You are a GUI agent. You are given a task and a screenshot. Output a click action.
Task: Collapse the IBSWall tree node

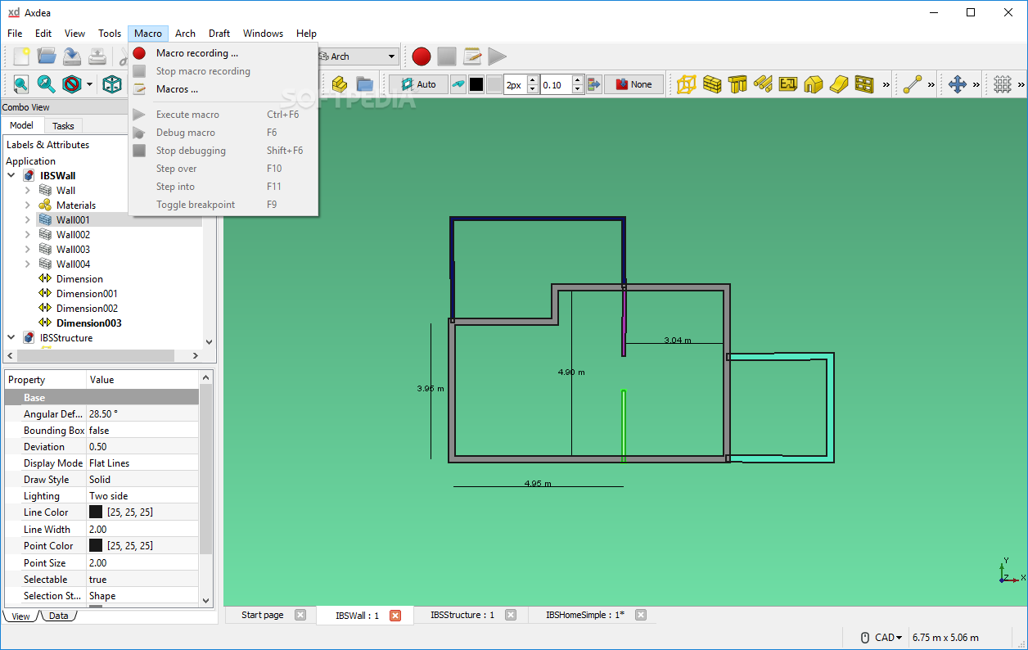pos(11,175)
